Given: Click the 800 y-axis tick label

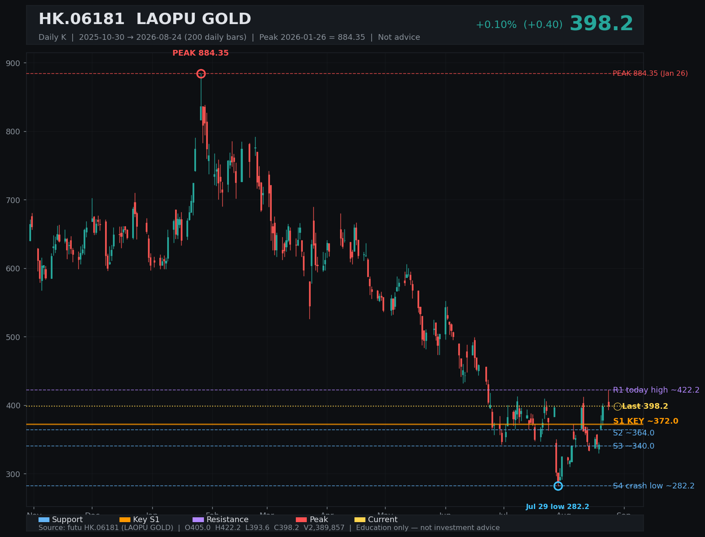Looking at the screenshot, I should point(13,132).
